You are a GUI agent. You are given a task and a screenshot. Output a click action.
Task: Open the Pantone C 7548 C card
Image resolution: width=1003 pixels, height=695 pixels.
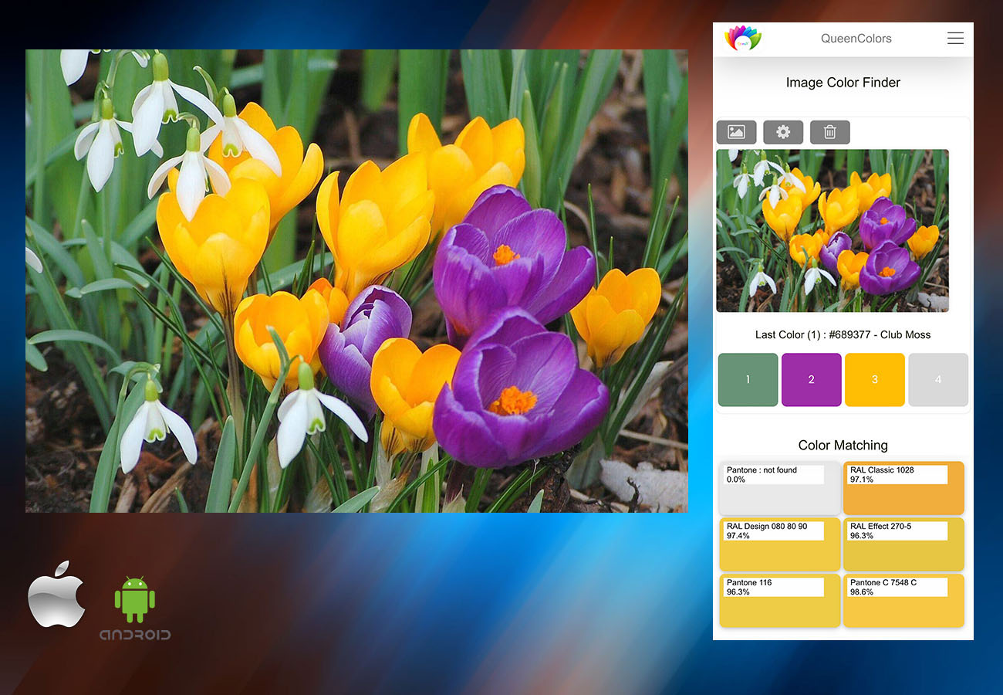[x=903, y=601]
